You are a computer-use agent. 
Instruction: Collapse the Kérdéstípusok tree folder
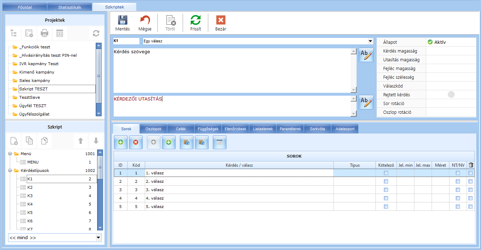(x=10, y=171)
